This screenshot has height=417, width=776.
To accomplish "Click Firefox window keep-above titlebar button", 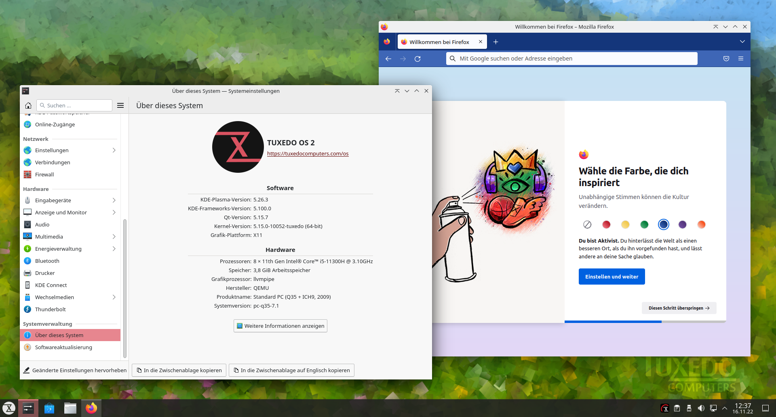I will tap(716, 27).
